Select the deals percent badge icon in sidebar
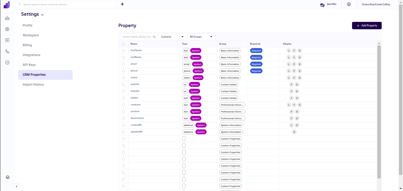 (x=7, y=29)
